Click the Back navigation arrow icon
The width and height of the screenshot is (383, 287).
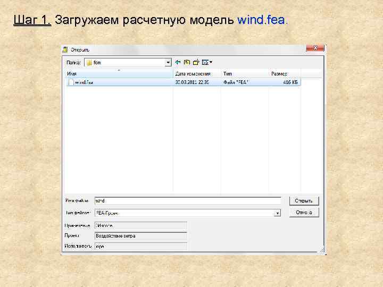(178, 63)
